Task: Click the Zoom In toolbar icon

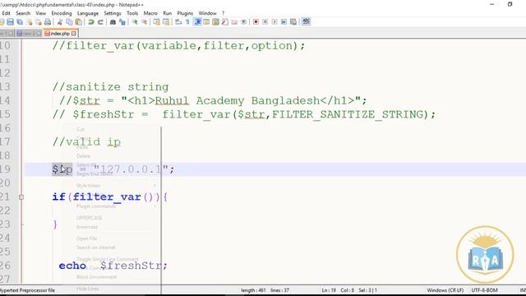Action: tap(135, 22)
